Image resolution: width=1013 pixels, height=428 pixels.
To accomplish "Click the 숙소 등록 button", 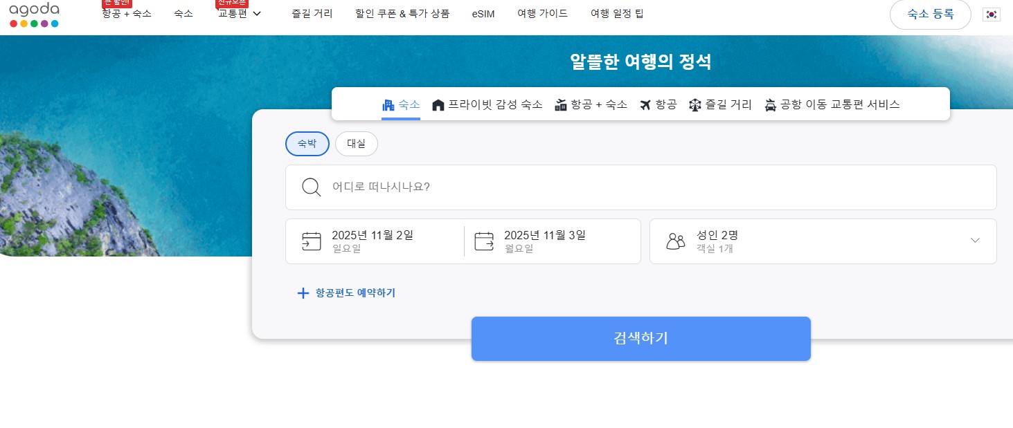I will [x=930, y=14].
